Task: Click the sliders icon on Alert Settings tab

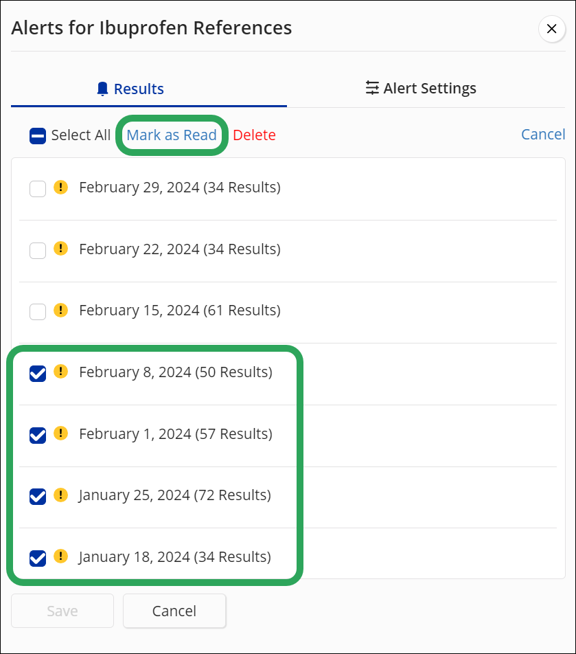Action: [x=372, y=88]
